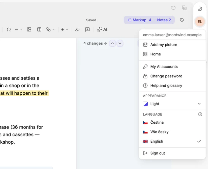Screen dimensions: 208x169
Task: Expand the plus insert dropdown chevron
Action: click(x=67, y=29)
